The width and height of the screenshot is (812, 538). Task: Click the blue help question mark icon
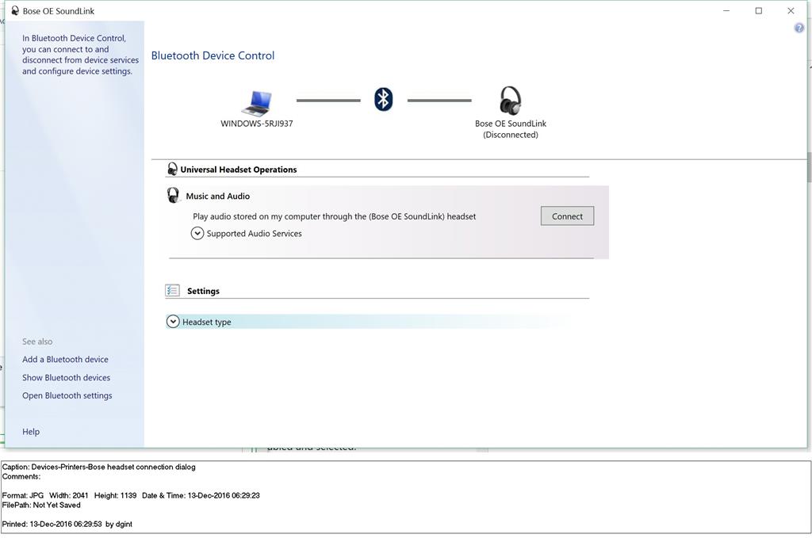[x=799, y=29]
